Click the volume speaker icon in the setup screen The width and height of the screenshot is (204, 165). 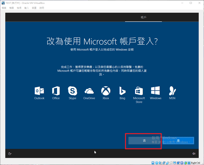coord(194,154)
